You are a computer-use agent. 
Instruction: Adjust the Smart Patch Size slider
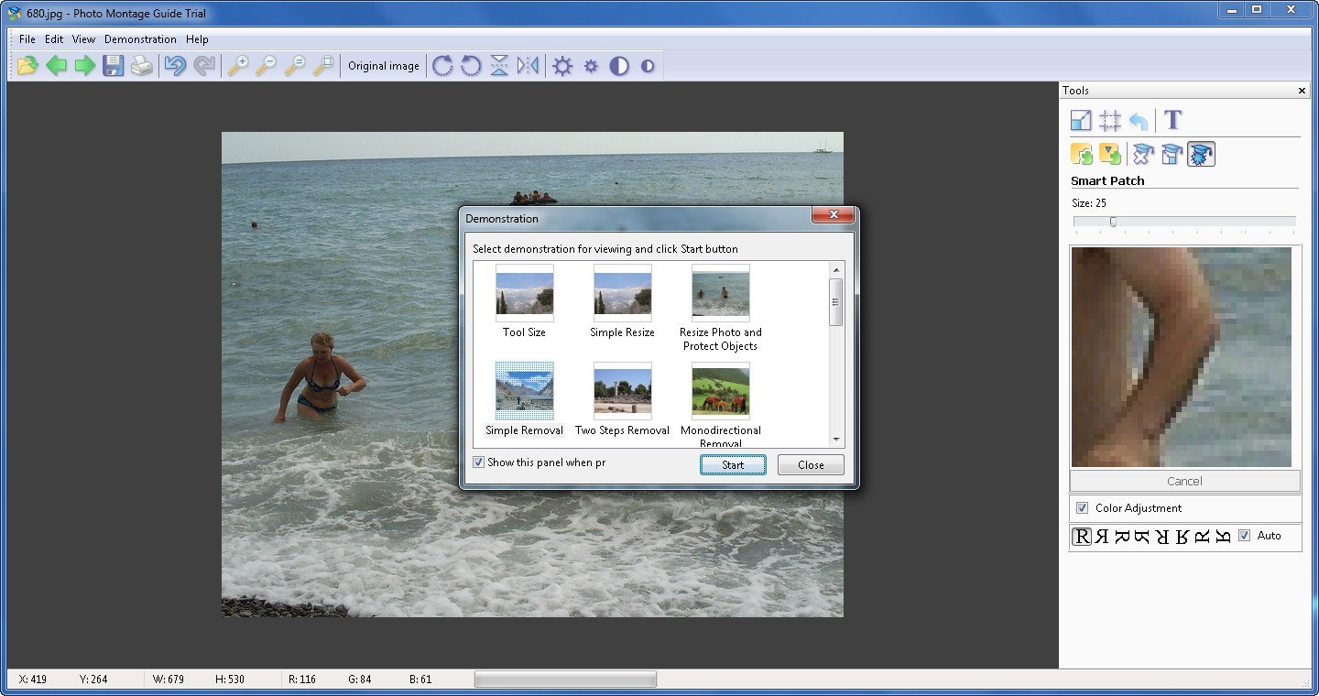(x=1113, y=221)
